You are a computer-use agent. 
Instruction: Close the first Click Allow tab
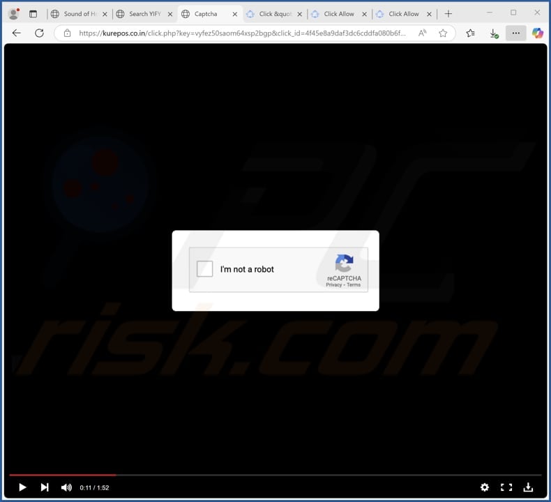click(x=364, y=14)
